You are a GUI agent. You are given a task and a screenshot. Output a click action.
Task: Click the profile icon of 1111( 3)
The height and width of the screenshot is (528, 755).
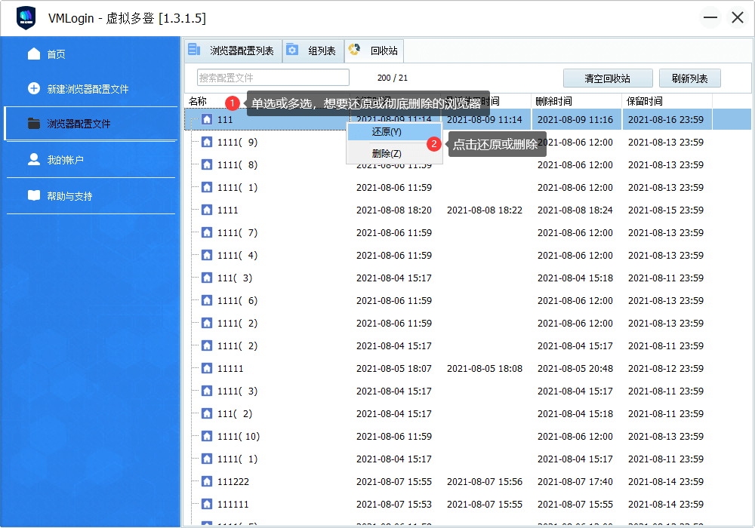click(x=207, y=391)
